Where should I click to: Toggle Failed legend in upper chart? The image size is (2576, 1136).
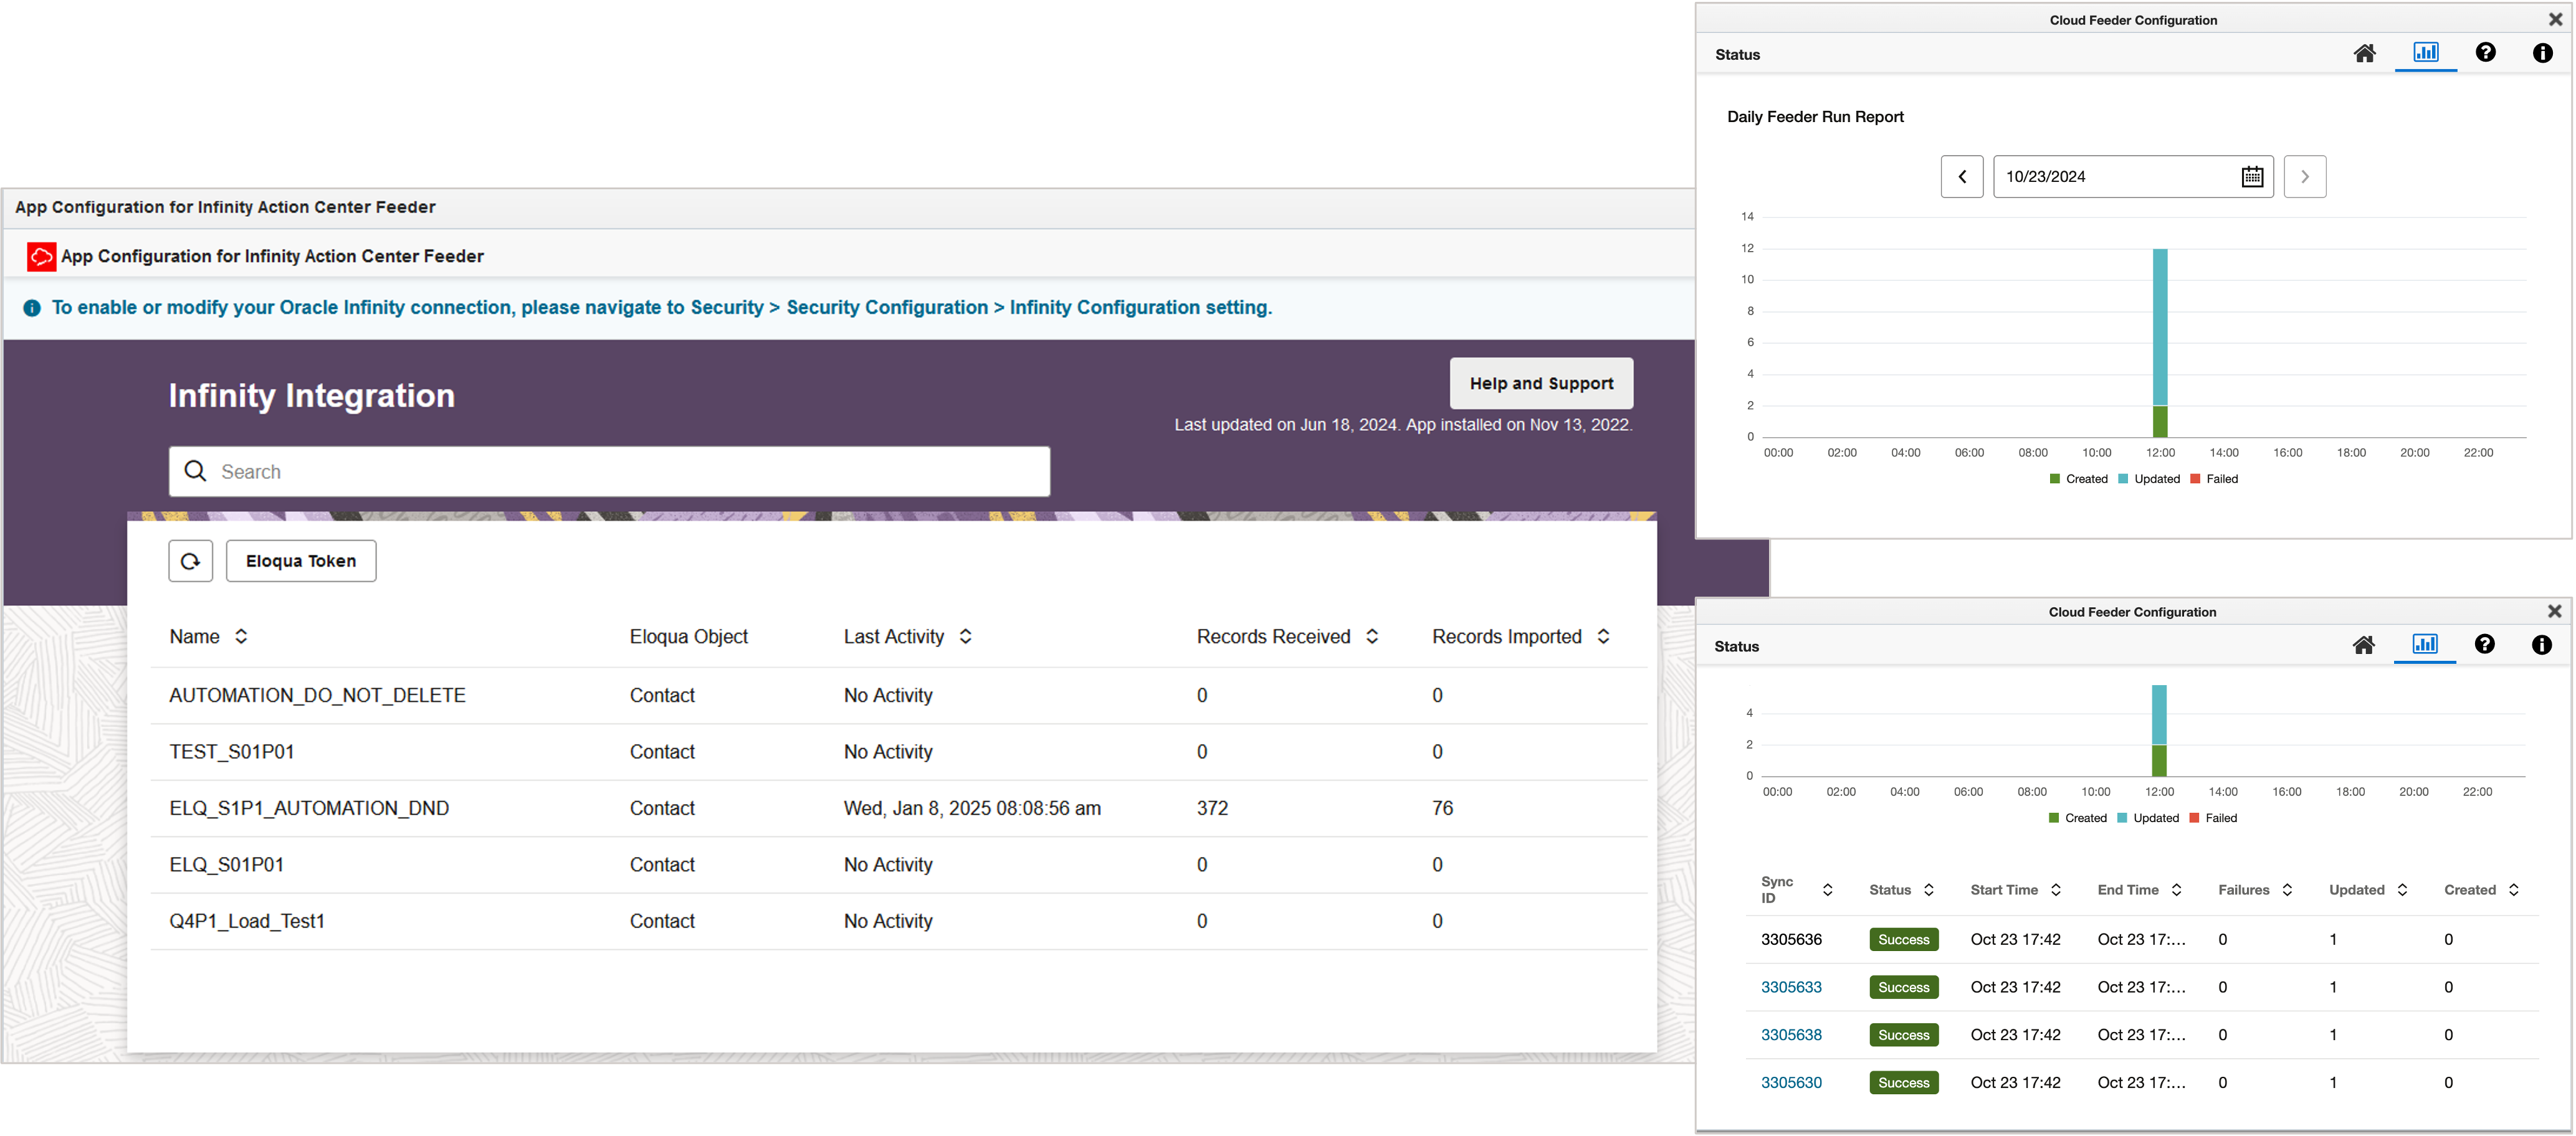click(2214, 480)
